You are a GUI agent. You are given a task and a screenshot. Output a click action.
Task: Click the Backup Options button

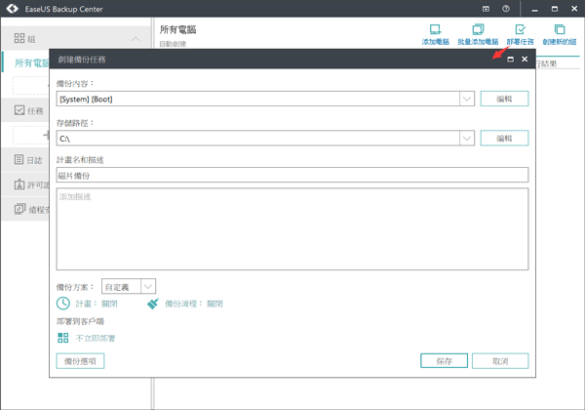(80, 361)
